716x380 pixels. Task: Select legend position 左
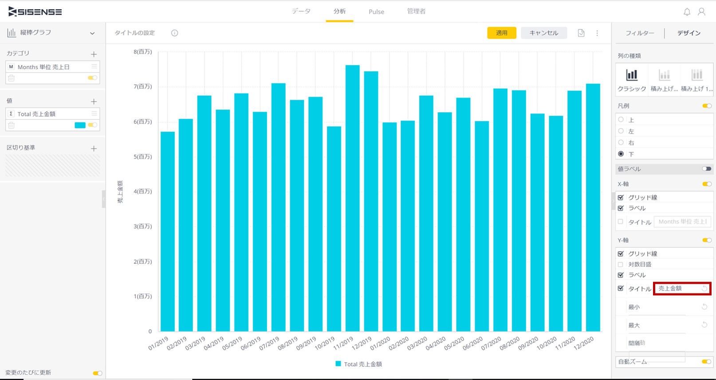pyautogui.click(x=621, y=131)
